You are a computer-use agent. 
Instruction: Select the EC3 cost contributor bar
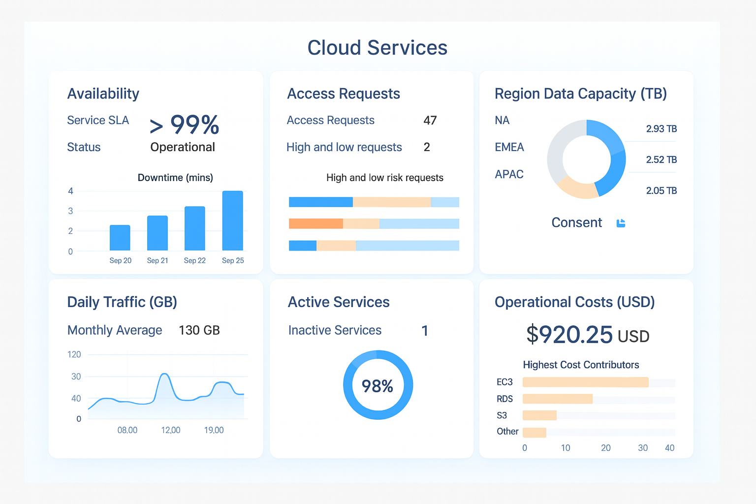pyautogui.click(x=585, y=382)
